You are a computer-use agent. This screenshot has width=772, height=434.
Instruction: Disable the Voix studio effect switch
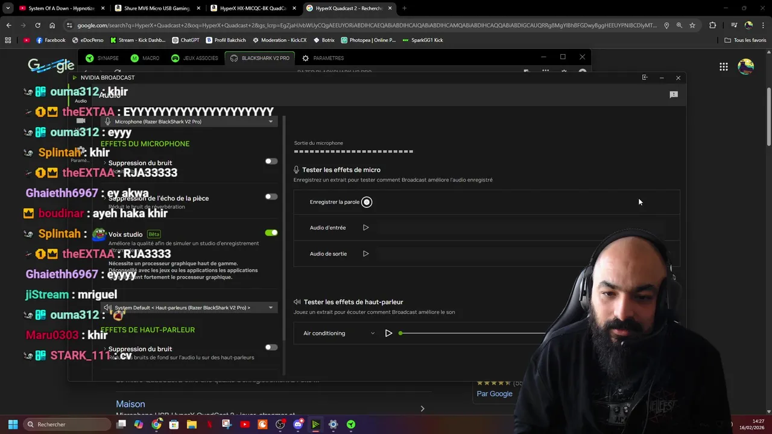click(x=271, y=233)
